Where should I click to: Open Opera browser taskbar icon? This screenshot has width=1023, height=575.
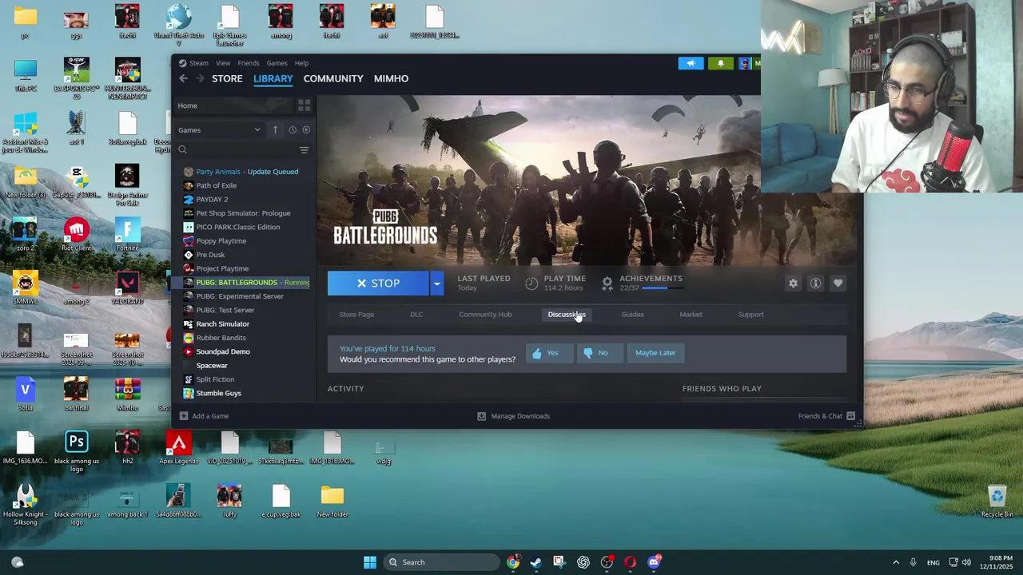(x=630, y=562)
